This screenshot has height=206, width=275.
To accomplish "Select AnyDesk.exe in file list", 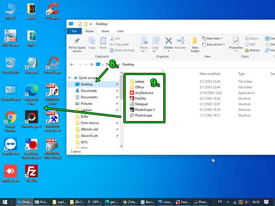I will 144,93.
